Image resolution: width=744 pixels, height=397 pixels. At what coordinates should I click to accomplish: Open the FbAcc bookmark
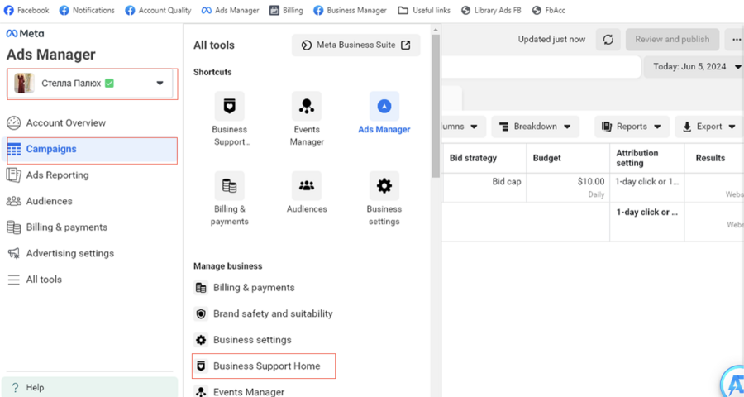549,10
